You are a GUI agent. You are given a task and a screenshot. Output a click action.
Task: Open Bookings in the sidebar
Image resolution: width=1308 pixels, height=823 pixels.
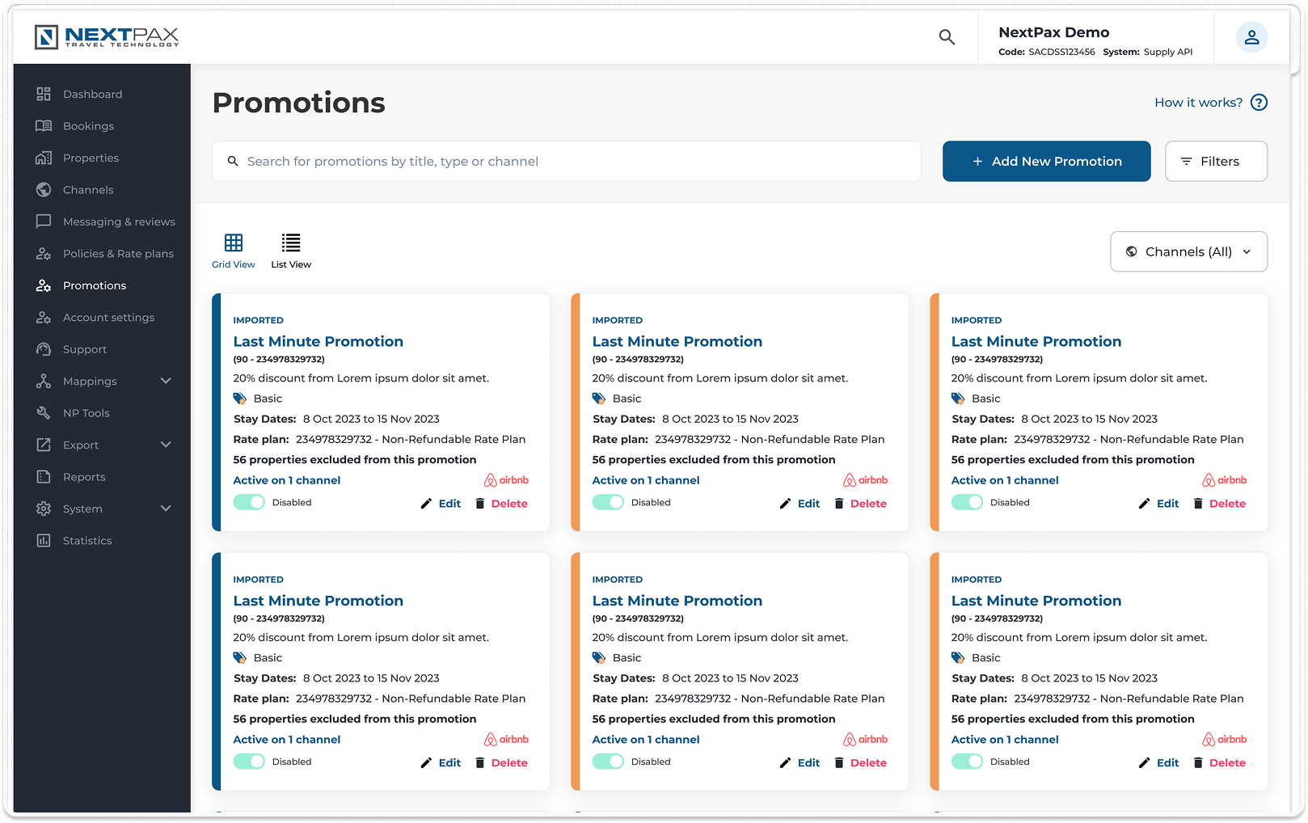88,126
